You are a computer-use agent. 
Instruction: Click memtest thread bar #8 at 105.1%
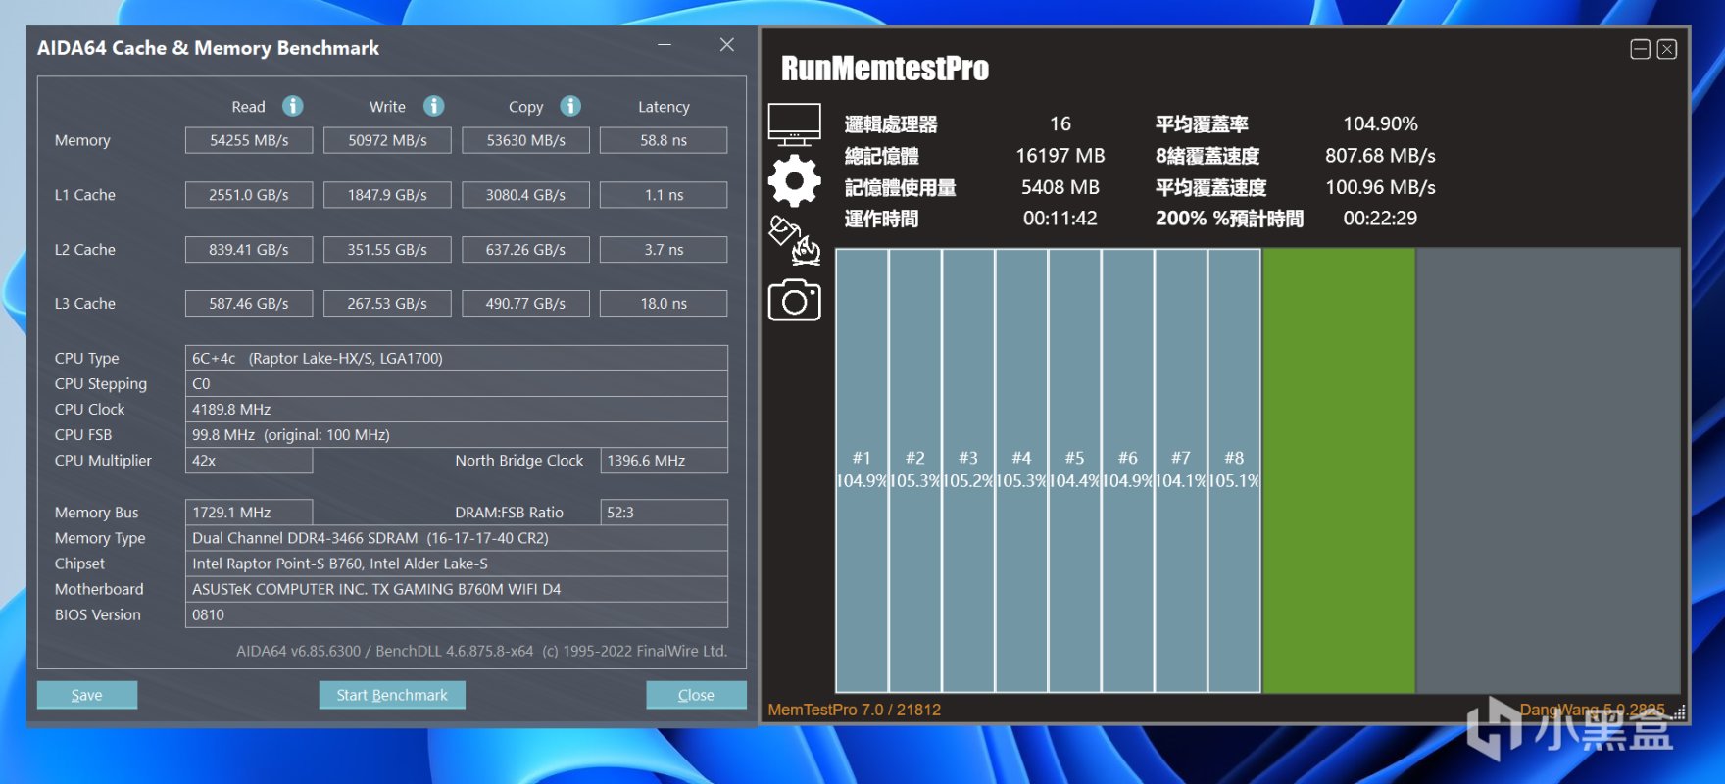1234,470
